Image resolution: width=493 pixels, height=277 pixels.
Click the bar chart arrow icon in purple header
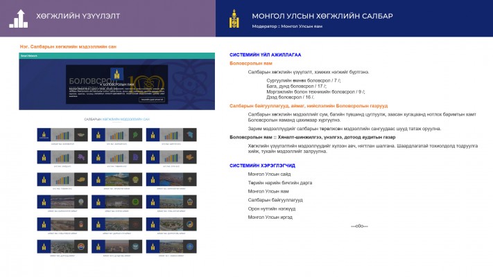pos(19,19)
